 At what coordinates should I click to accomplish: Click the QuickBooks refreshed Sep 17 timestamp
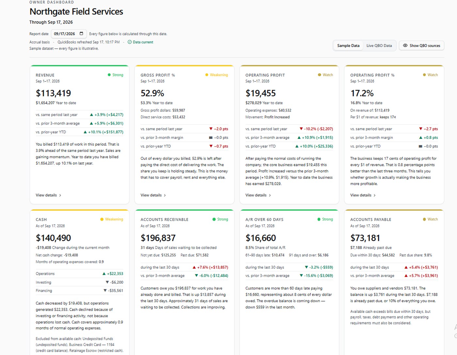click(88, 42)
